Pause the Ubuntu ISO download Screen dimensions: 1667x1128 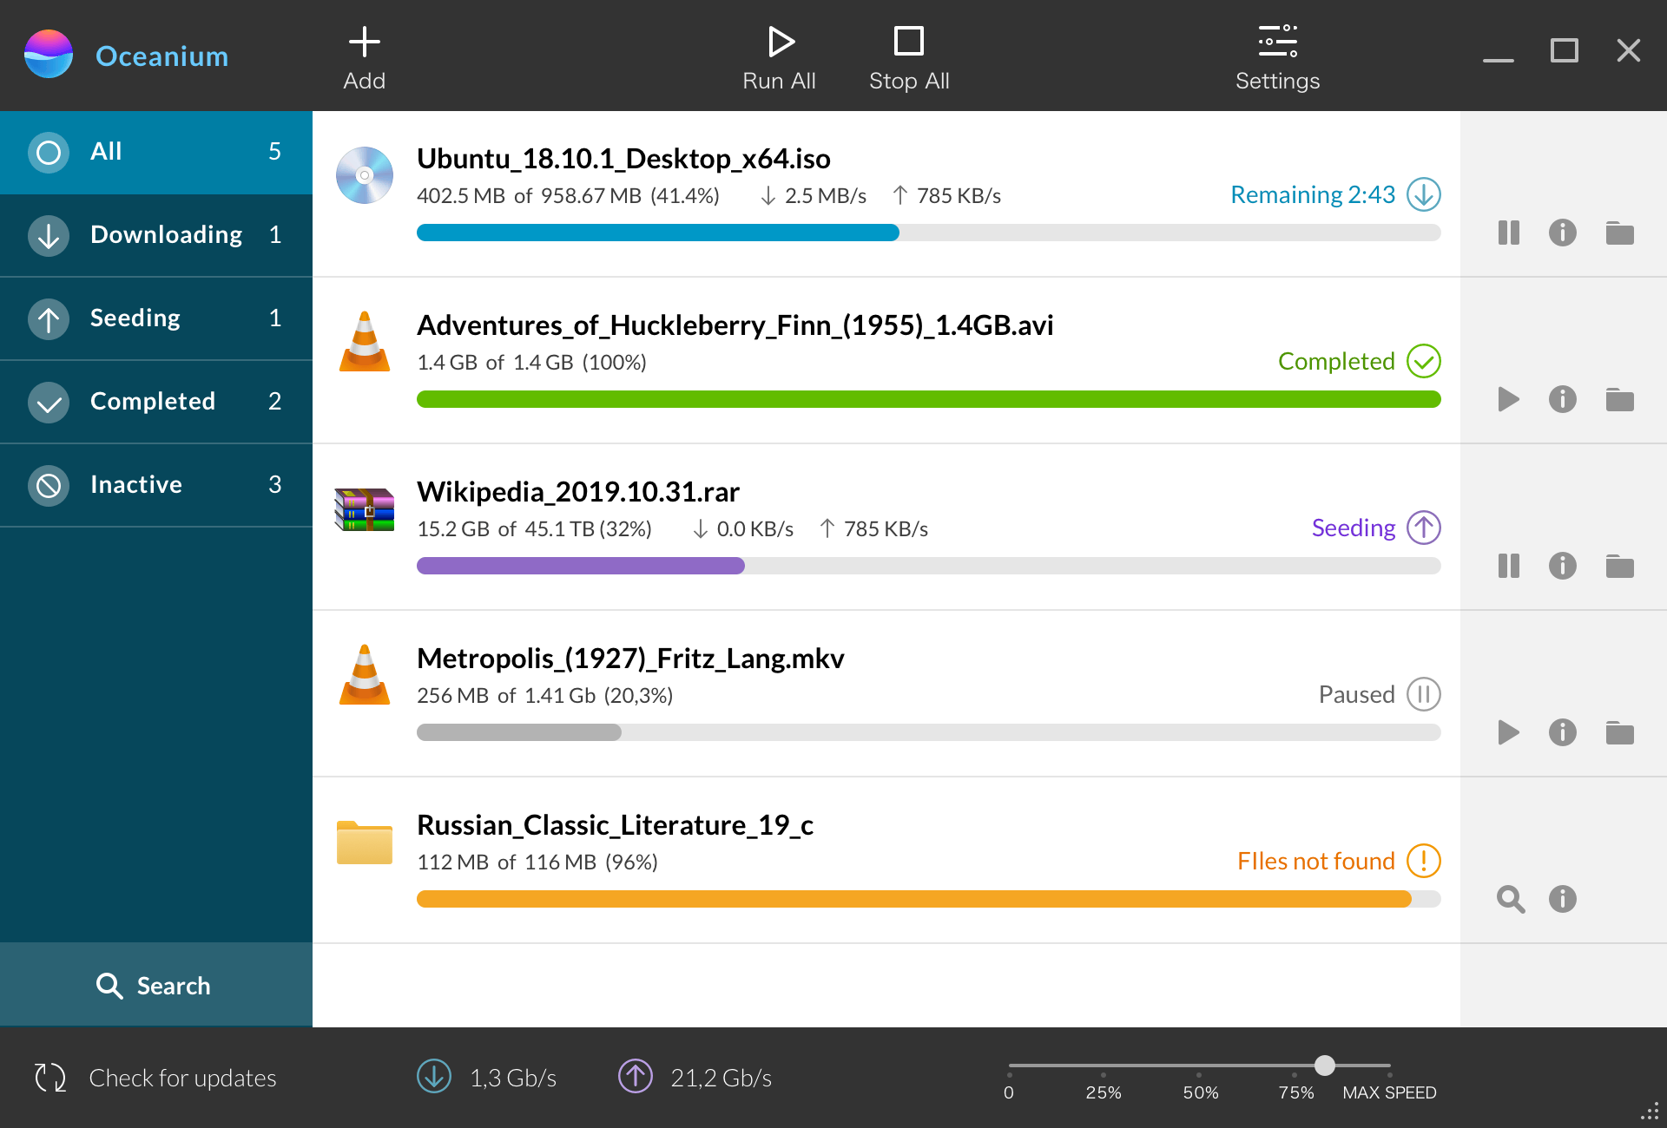(x=1508, y=233)
